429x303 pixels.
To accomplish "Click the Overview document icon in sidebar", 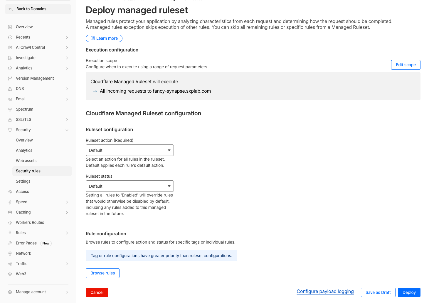I will pyautogui.click(x=10, y=27).
